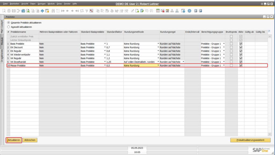Click the Refresh record toolbar icon

pyautogui.click(x=82, y=11)
